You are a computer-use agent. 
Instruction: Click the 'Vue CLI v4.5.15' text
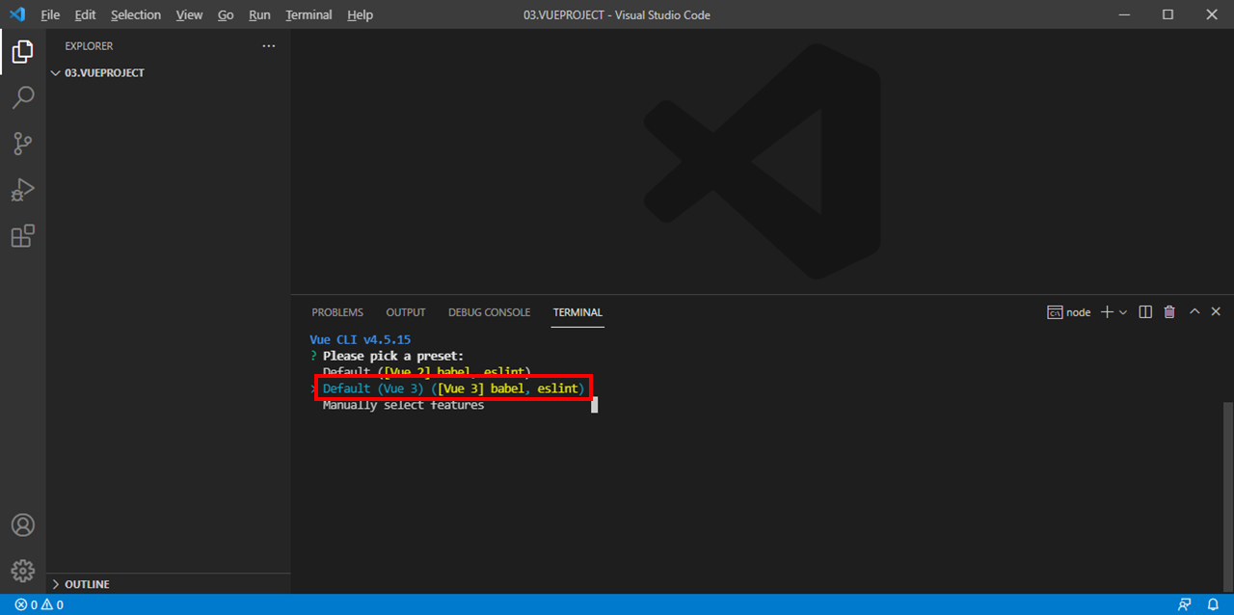coord(361,339)
